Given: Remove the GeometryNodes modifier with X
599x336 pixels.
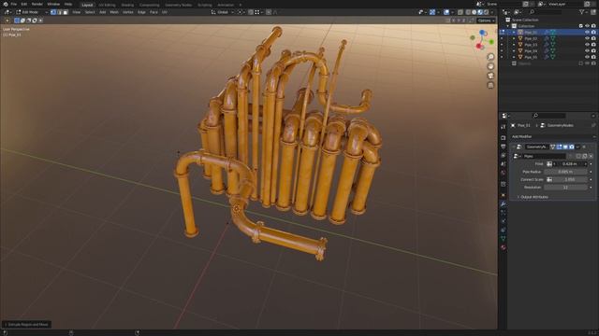Looking at the screenshot, I should [x=584, y=147].
